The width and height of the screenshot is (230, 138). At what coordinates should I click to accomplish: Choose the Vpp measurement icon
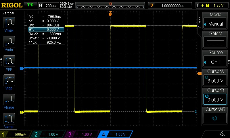pyautogui.click(x=9, y=63)
